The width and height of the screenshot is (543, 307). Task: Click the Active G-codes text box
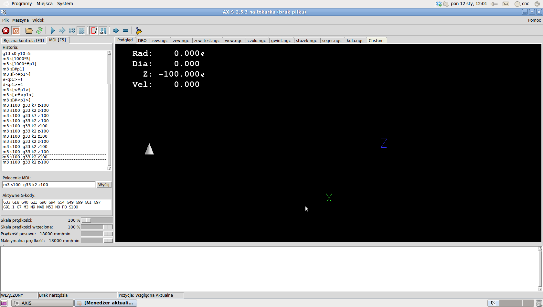pyautogui.click(x=57, y=205)
